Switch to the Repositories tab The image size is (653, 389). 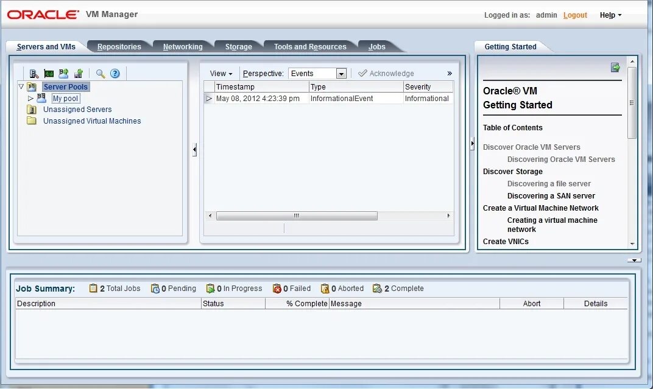pyautogui.click(x=119, y=47)
